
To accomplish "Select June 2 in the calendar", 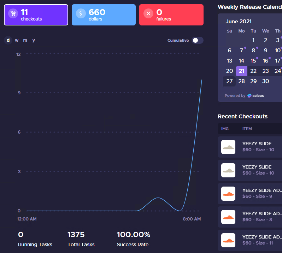I will point(265,40).
